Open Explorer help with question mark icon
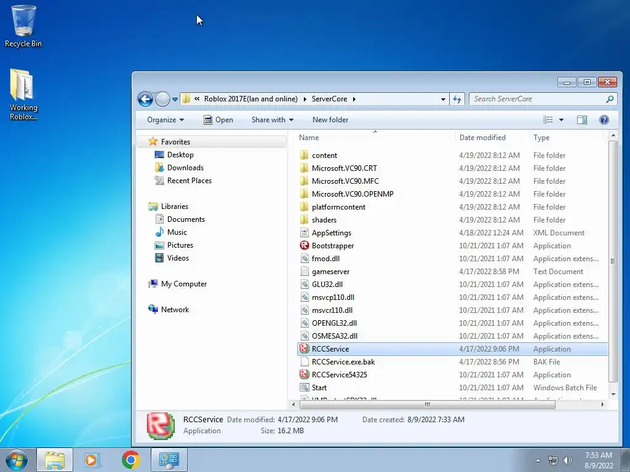The width and height of the screenshot is (630, 472). pyautogui.click(x=604, y=120)
